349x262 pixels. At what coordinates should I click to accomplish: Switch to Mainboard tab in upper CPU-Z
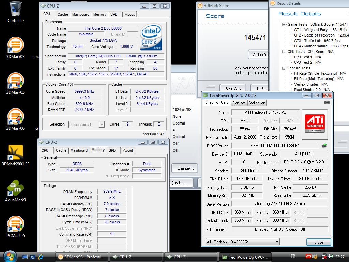(x=80, y=14)
